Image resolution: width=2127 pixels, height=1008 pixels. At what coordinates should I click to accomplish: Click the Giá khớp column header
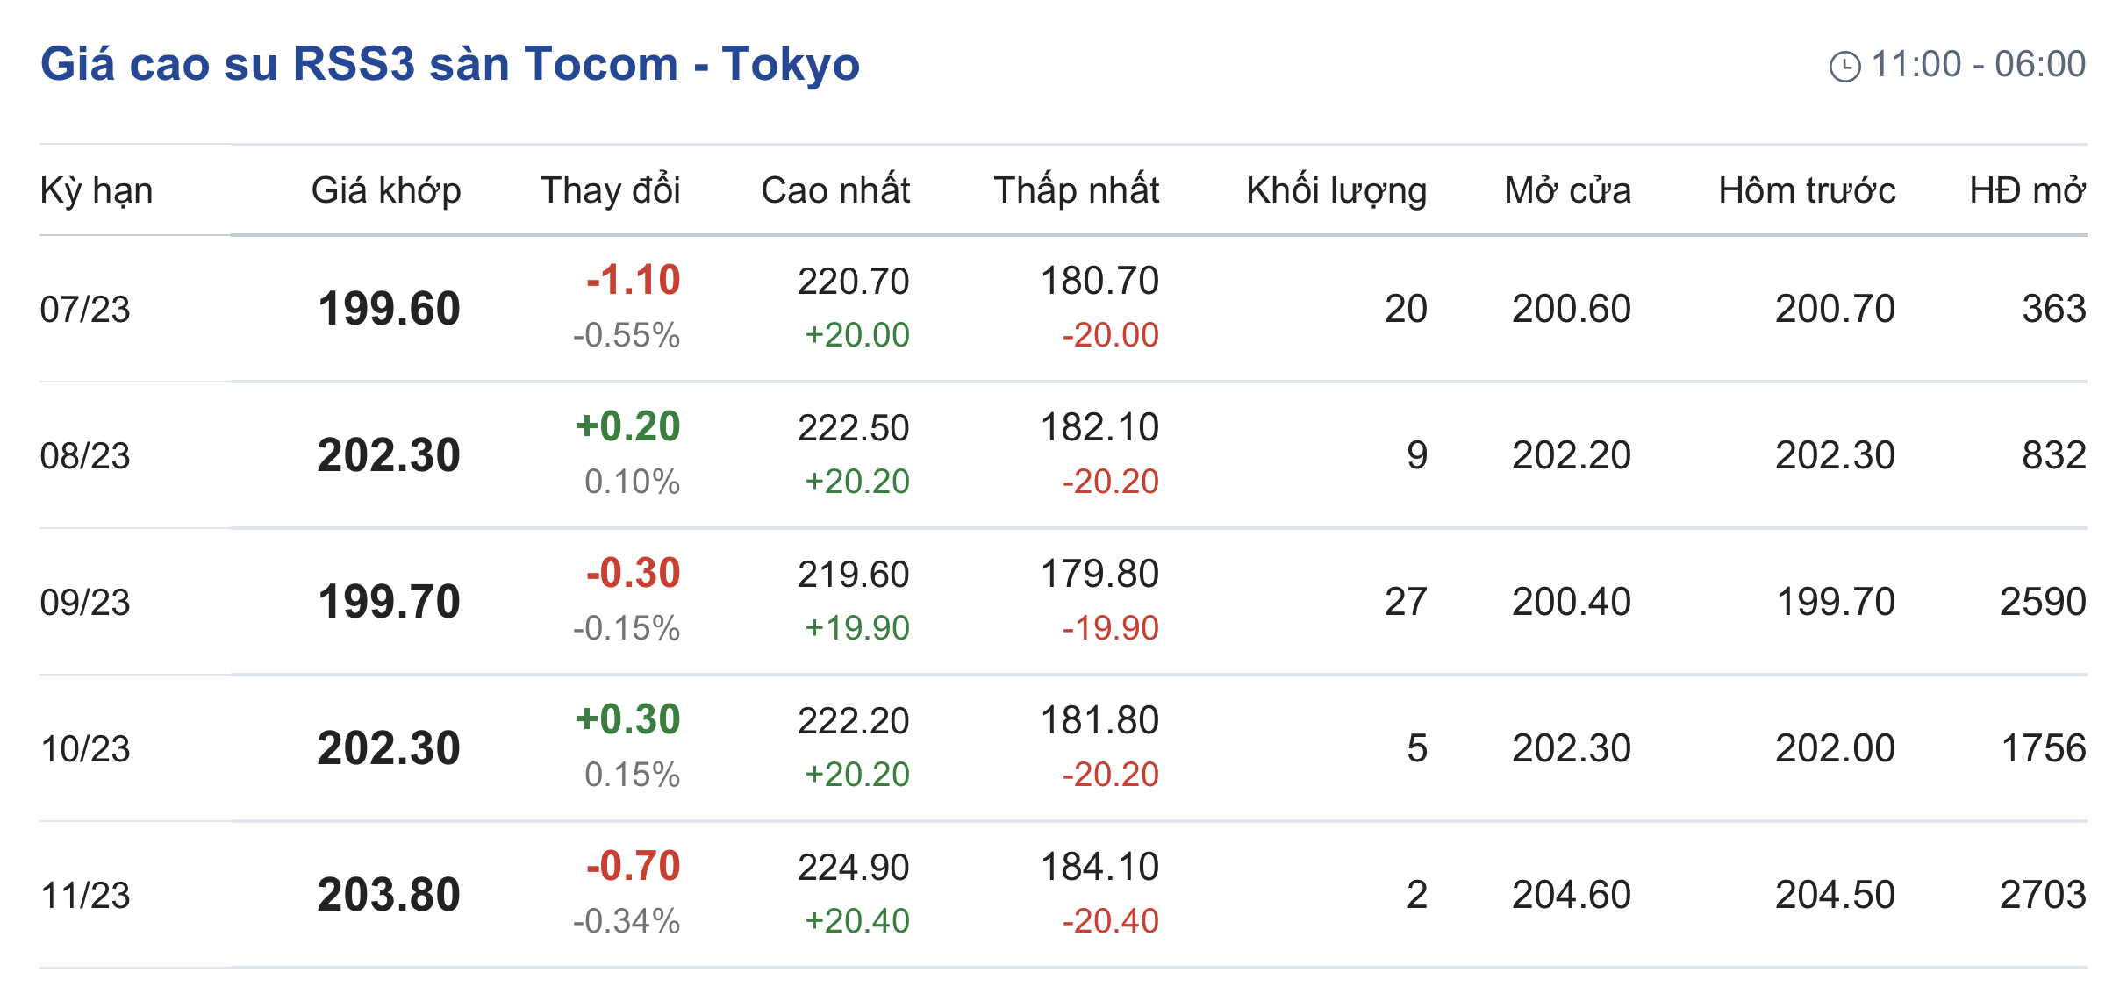[x=386, y=190]
